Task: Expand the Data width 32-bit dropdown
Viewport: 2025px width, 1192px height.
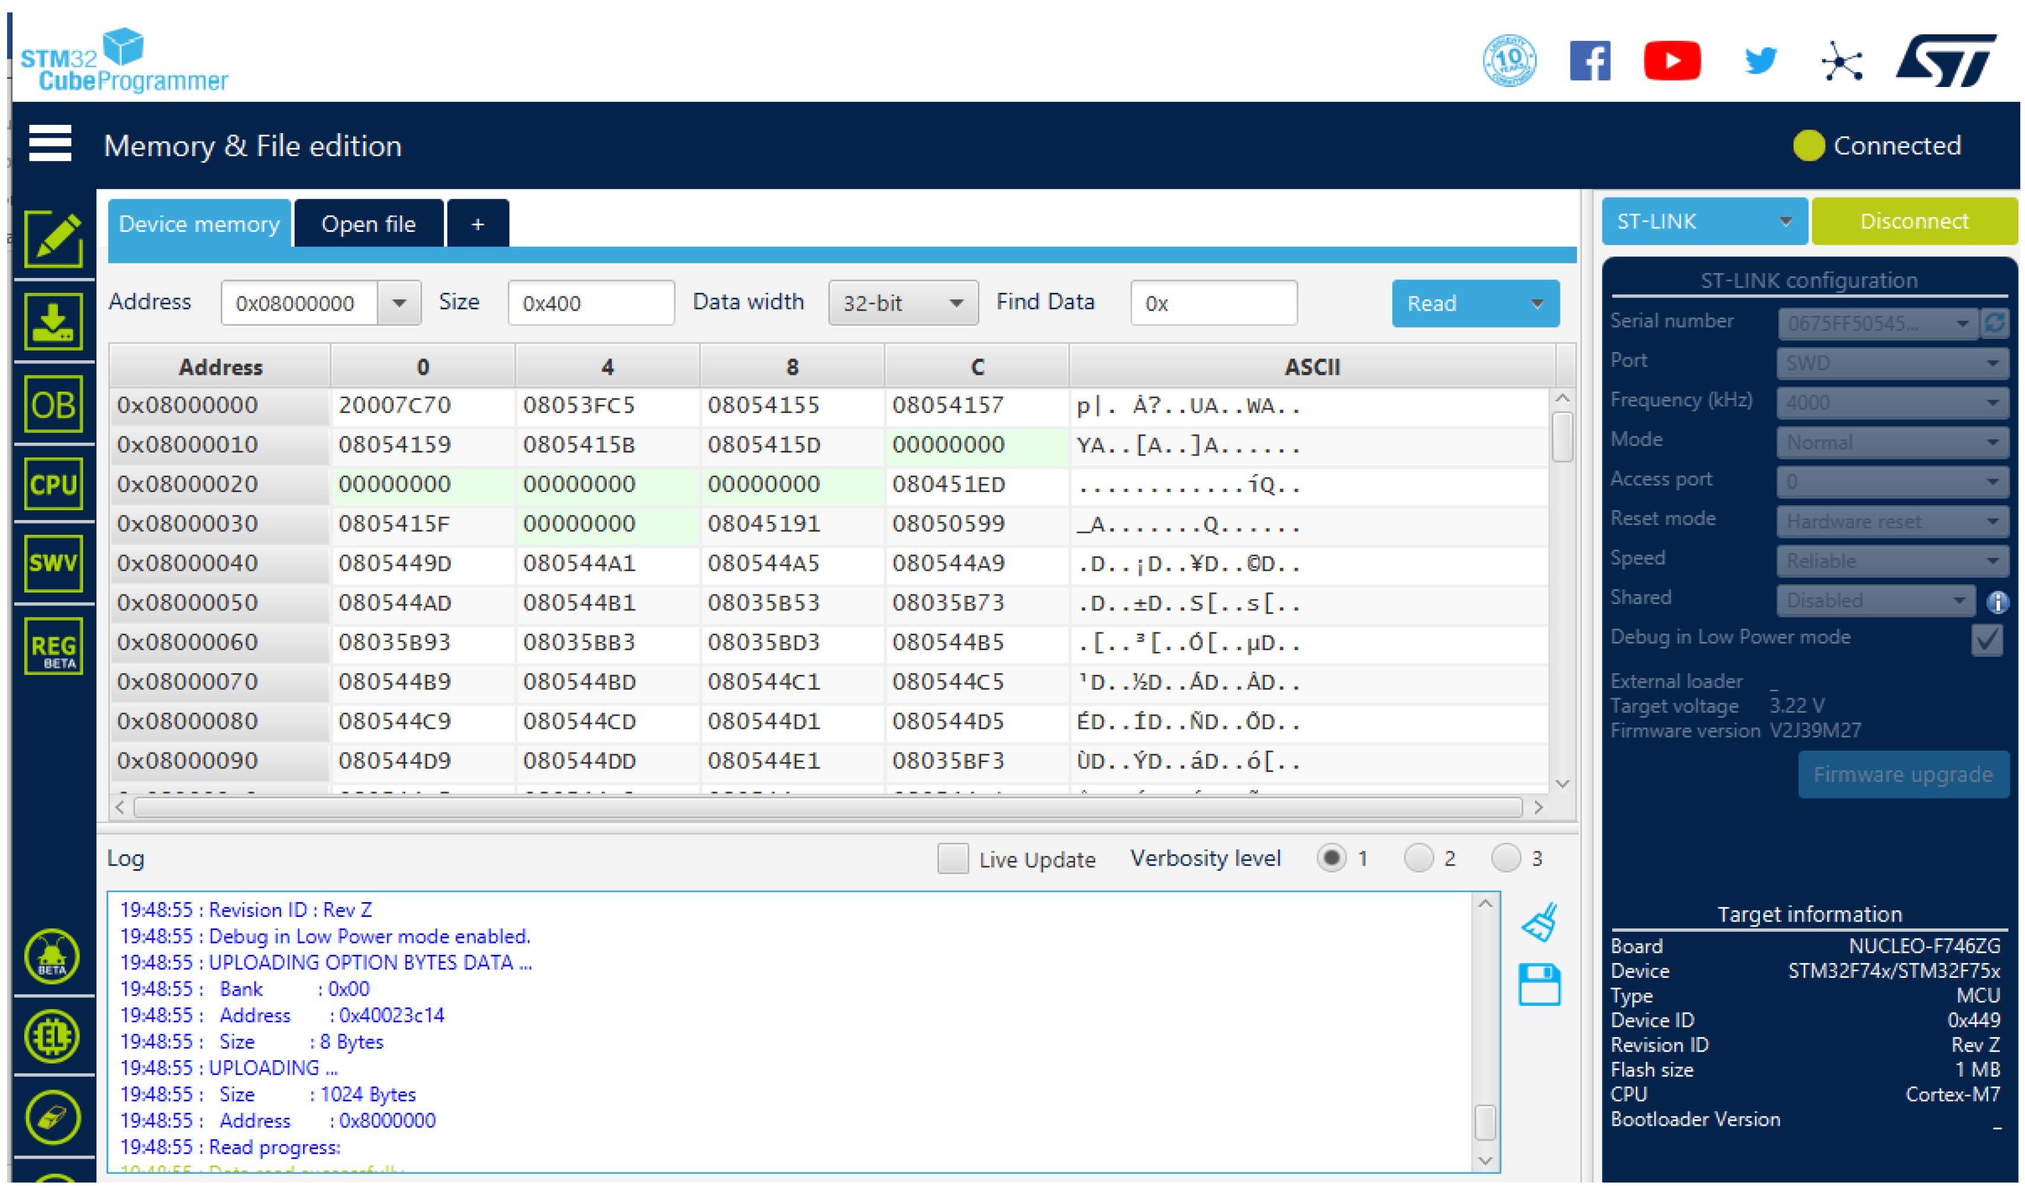Action: coord(903,303)
